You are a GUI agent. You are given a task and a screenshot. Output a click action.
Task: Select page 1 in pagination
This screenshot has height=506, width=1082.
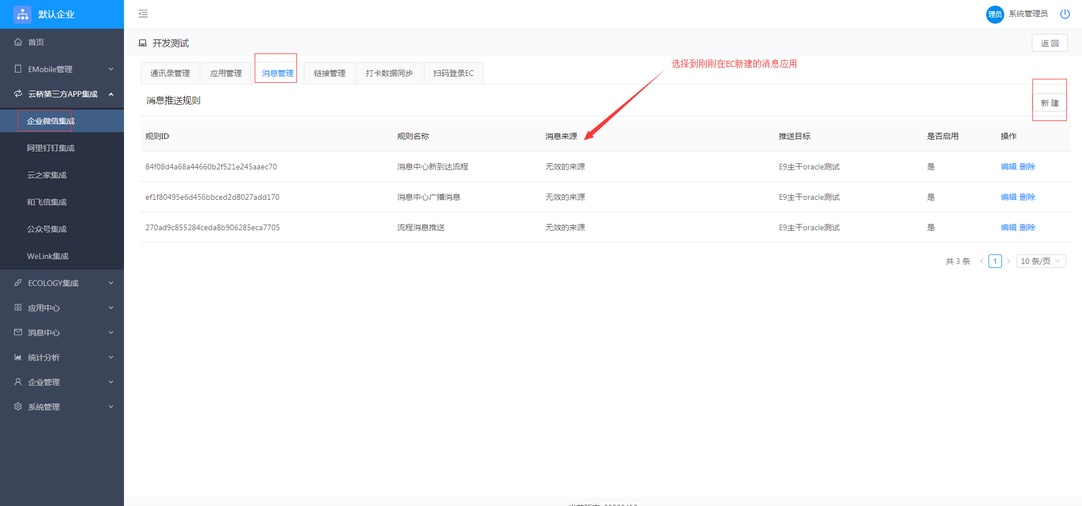click(995, 261)
